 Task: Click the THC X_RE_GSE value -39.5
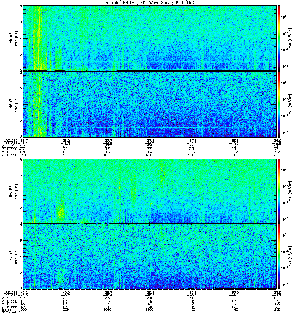click(x=149, y=293)
